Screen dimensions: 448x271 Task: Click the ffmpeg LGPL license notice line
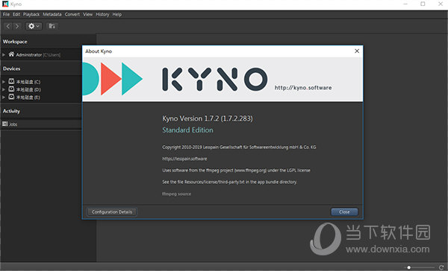(236, 170)
